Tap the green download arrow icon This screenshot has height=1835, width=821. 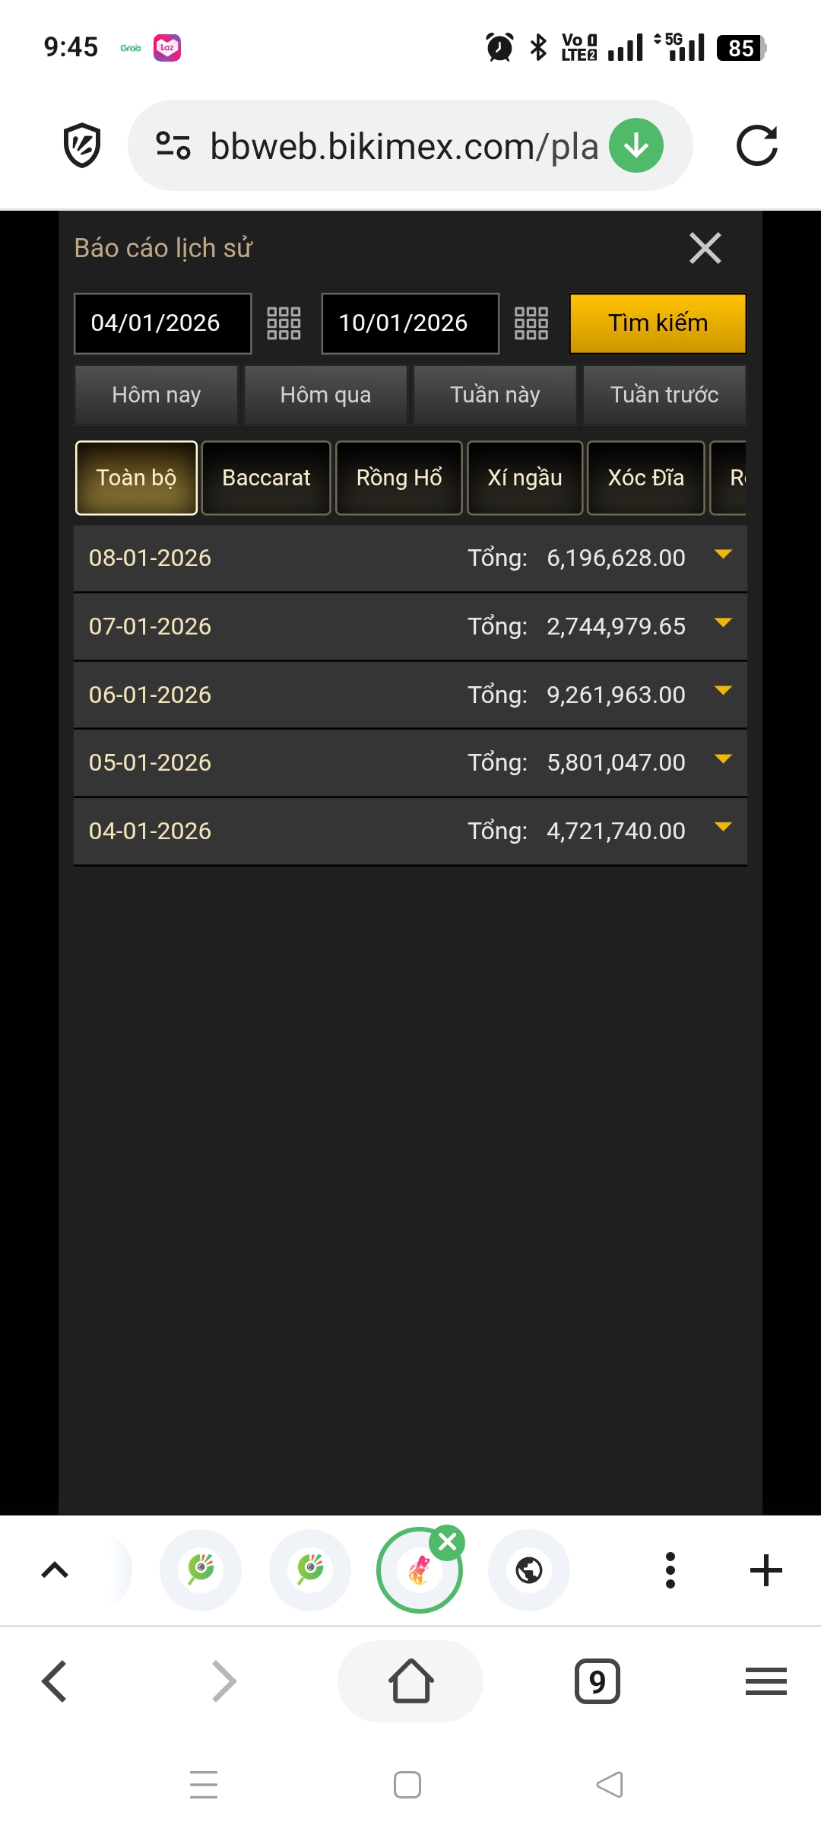tap(636, 145)
